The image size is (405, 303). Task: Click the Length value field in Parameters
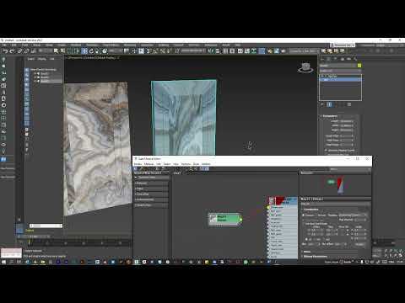click(x=345, y=121)
